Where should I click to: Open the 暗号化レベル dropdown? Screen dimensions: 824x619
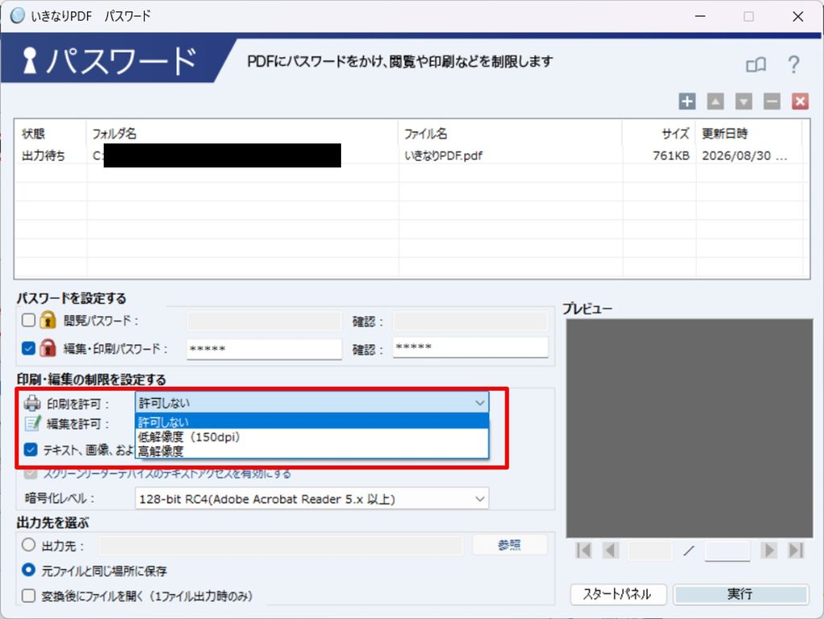[311, 498]
